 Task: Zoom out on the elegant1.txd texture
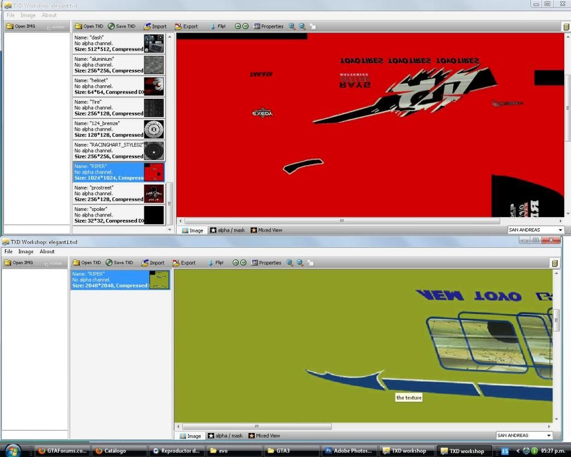(x=299, y=262)
